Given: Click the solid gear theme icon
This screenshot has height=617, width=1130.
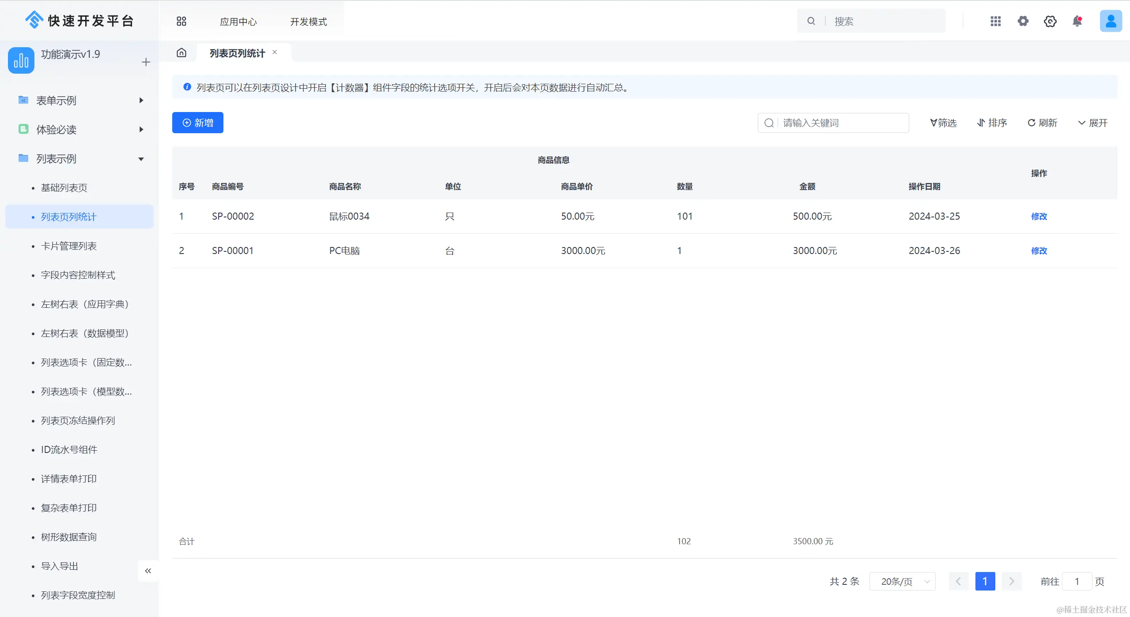Looking at the screenshot, I should coord(1023,21).
